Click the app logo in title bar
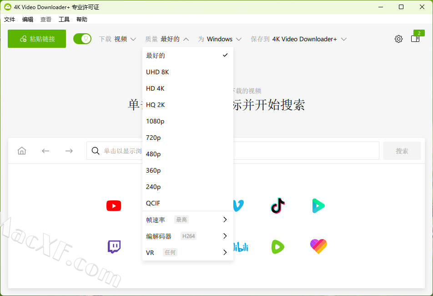The width and height of the screenshot is (433, 296). [x=8, y=7]
